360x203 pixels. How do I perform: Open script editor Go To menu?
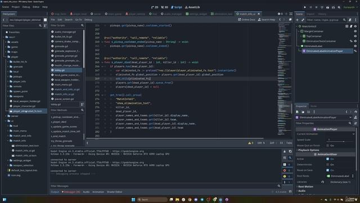[78, 20]
